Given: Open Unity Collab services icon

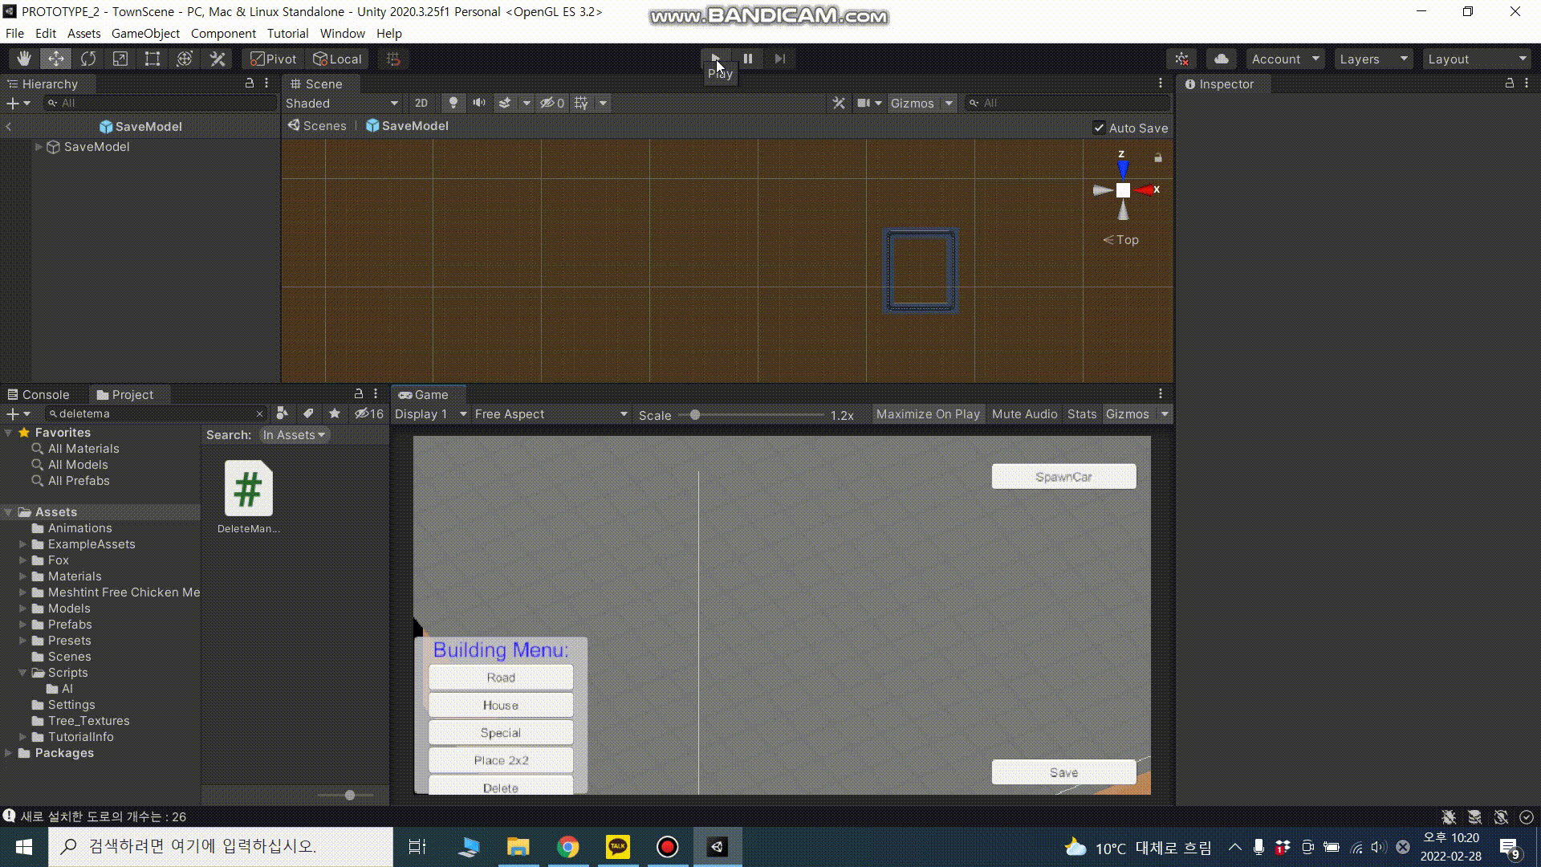Looking at the screenshot, I should (x=1181, y=59).
